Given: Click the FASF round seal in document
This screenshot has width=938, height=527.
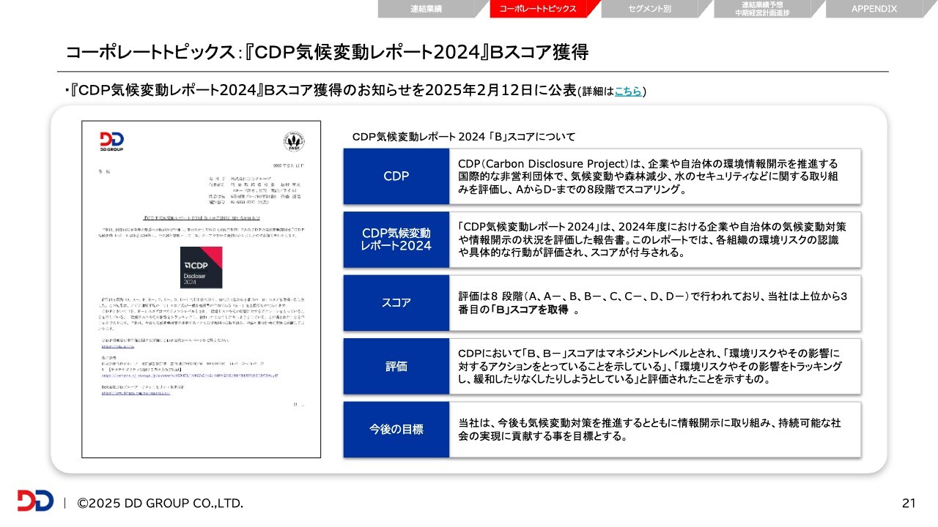Looking at the screenshot, I should tap(295, 142).
